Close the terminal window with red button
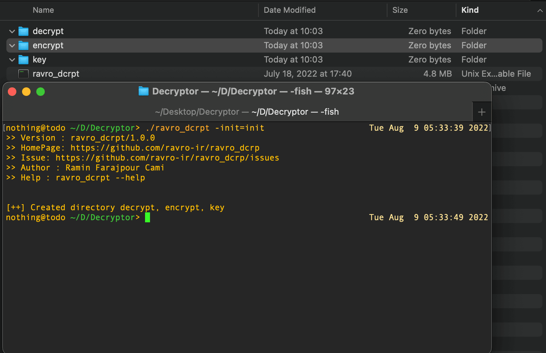Screen dimensions: 546x353 pyautogui.click(x=12, y=92)
